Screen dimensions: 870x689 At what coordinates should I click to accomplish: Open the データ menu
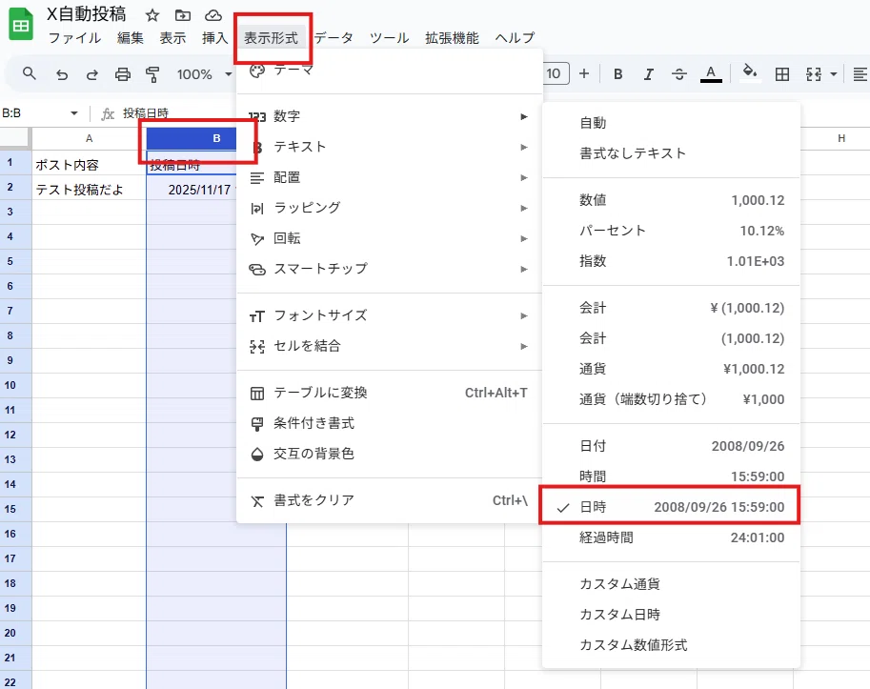[334, 38]
